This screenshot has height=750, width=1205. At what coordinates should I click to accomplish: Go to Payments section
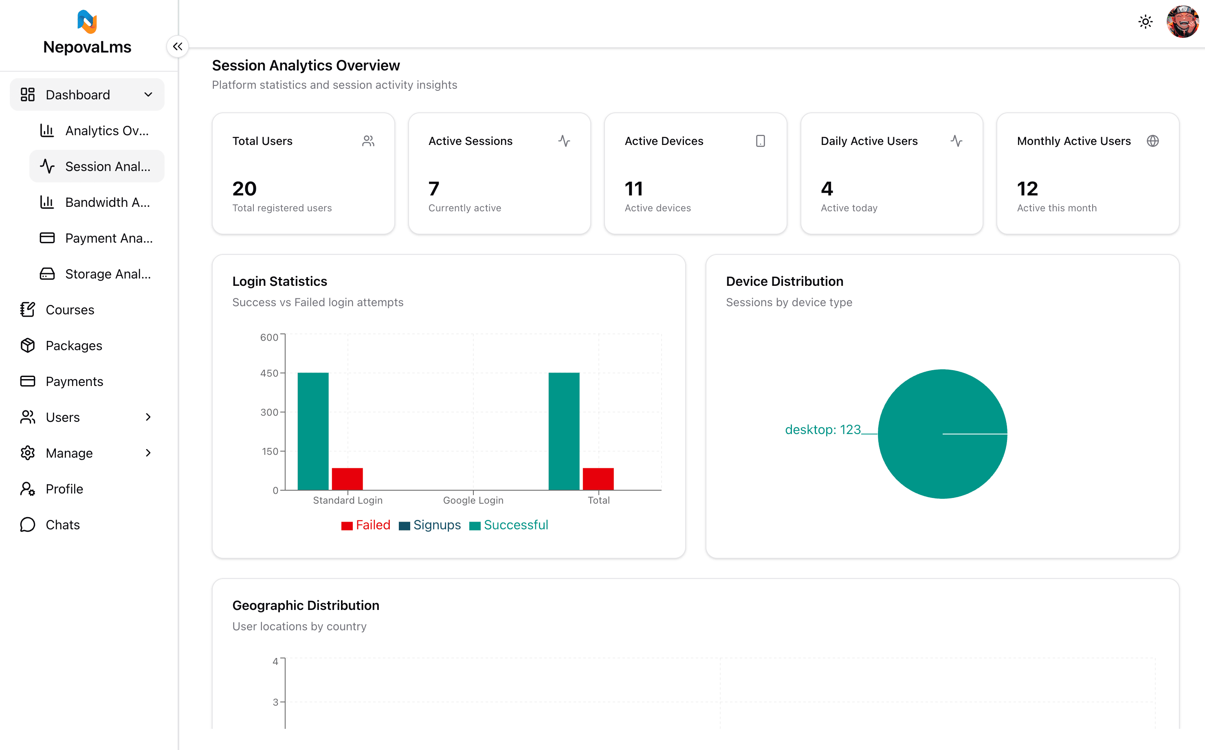coord(87,382)
